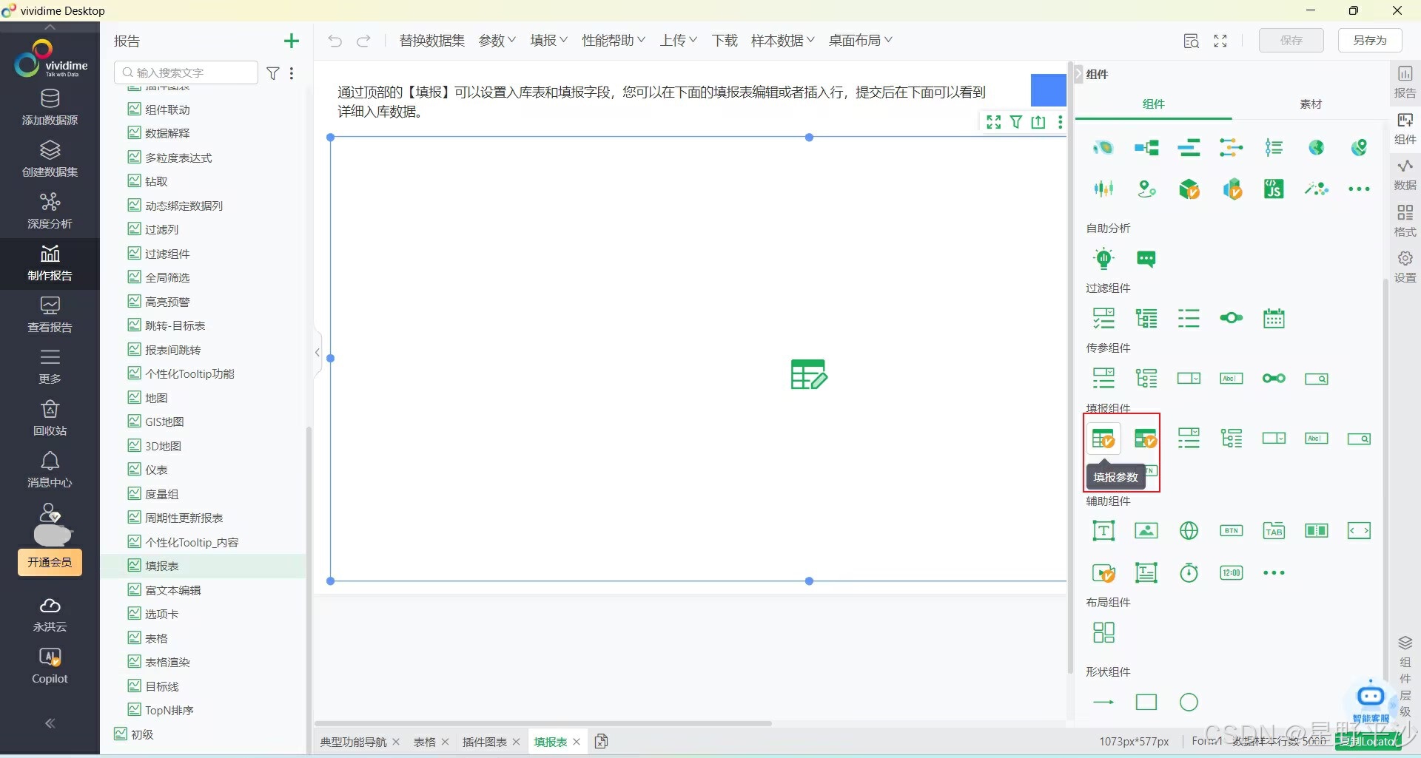Click the 开通会员 button
The height and width of the screenshot is (758, 1421).
click(50, 562)
